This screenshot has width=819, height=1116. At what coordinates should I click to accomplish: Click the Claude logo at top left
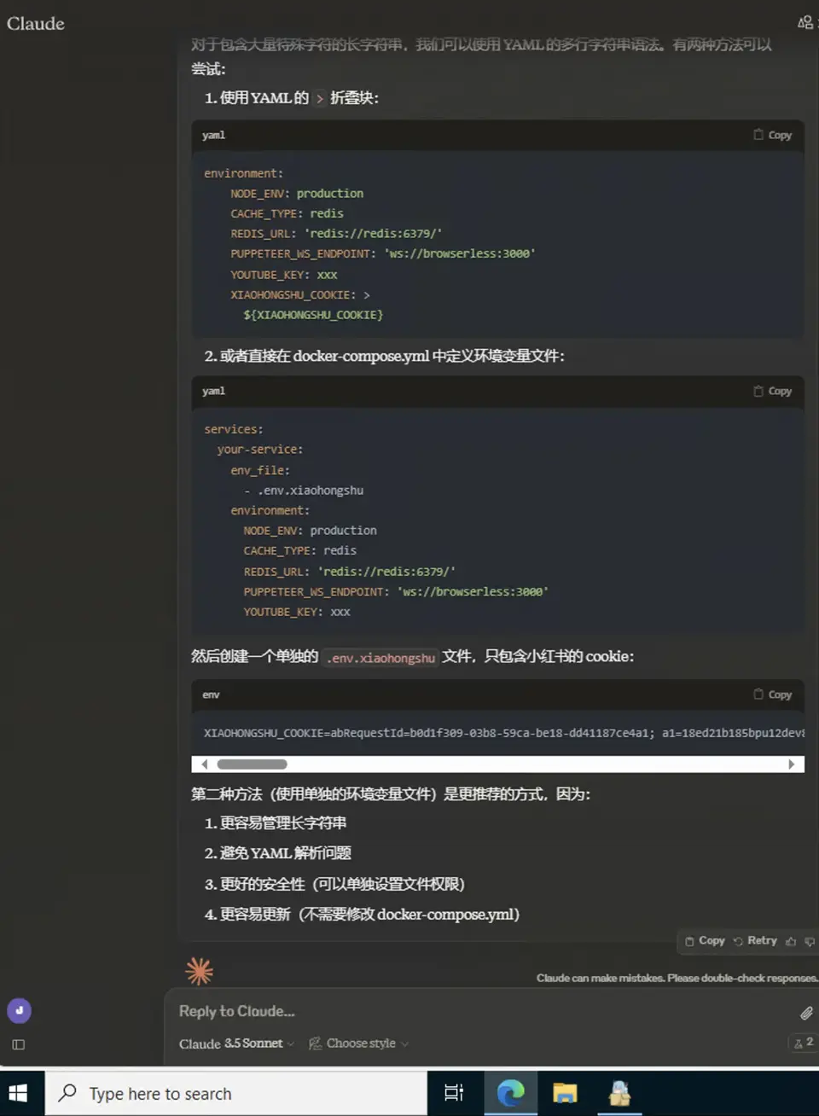coord(36,24)
